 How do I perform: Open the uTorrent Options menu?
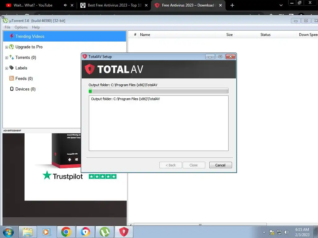pyautogui.click(x=21, y=27)
